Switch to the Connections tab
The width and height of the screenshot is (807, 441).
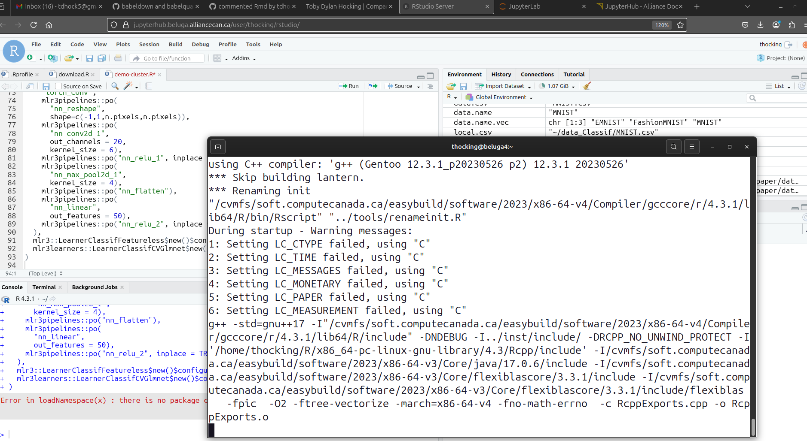537,74
